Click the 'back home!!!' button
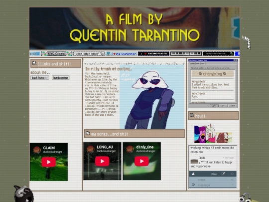 [x=40, y=78]
